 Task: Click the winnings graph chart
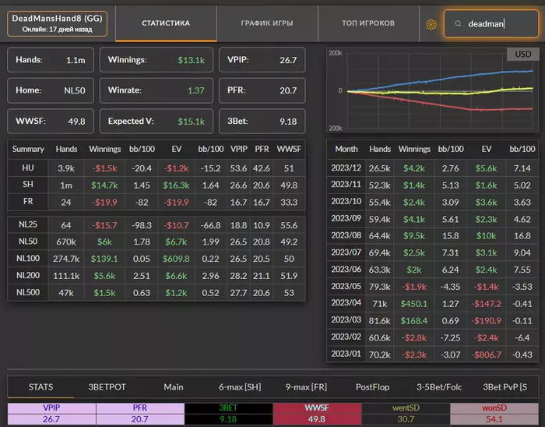click(432, 90)
